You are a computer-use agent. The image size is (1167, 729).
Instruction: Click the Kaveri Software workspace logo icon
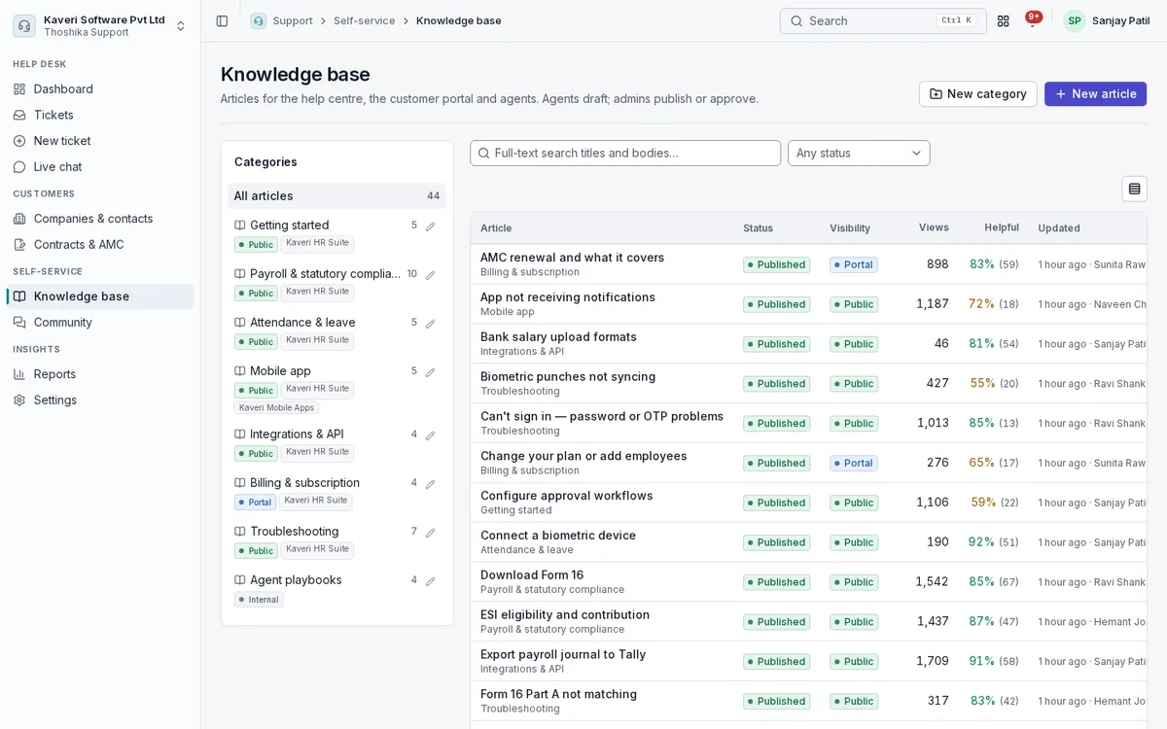[24, 25]
